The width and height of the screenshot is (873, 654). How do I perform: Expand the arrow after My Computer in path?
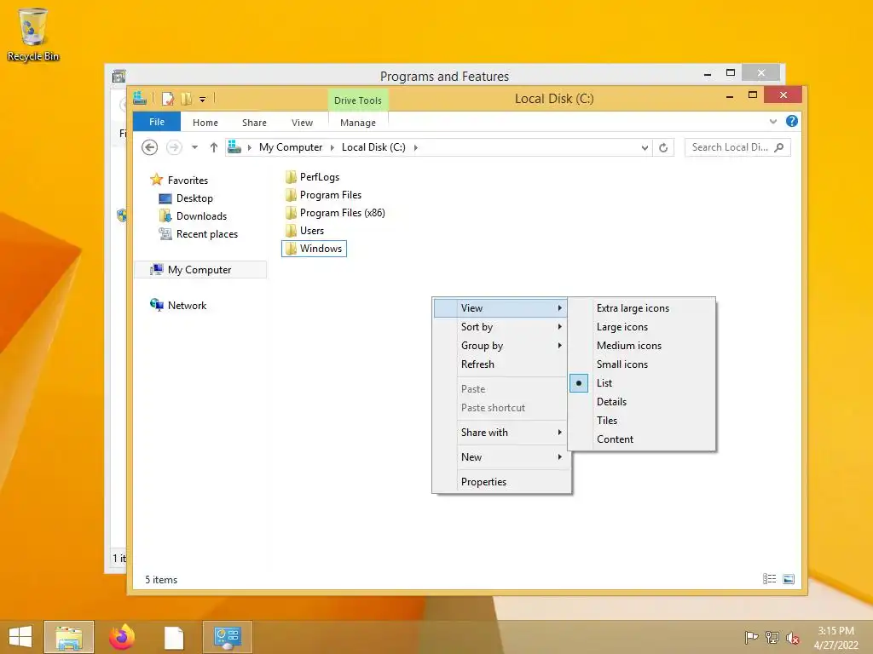click(x=332, y=147)
